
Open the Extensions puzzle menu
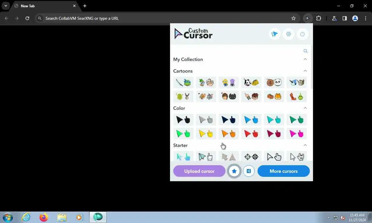pyautogui.click(x=319, y=18)
